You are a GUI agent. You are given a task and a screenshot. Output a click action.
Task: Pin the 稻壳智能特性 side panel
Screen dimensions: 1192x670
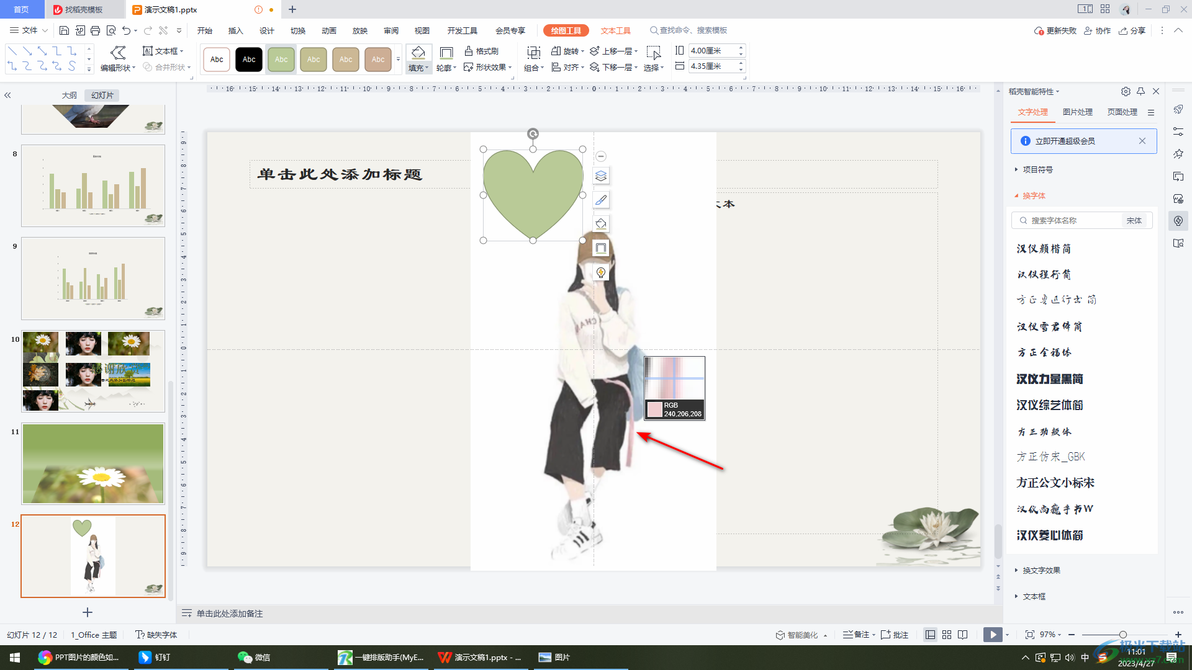(1141, 91)
